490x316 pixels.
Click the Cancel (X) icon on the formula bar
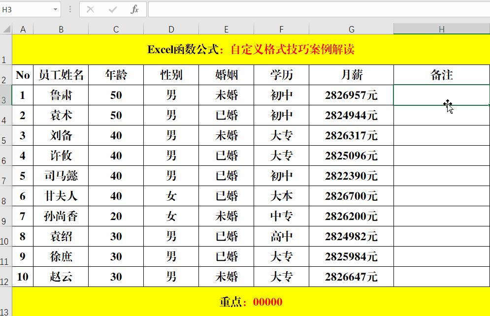(x=91, y=9)
